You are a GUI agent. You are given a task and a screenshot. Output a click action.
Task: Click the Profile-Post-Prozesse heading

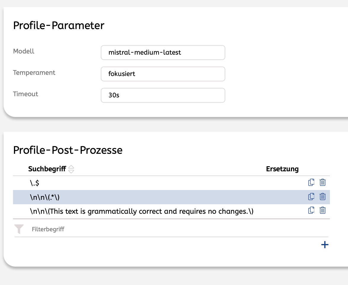click(x=68, y=150)
